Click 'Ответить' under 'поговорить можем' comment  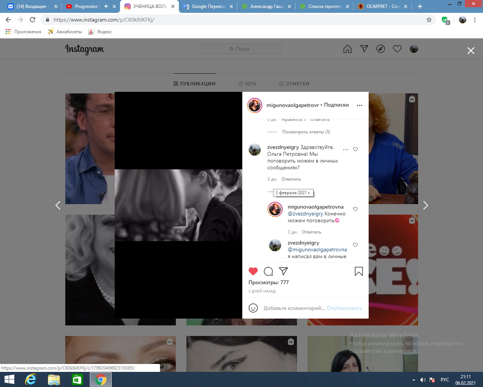coord(291,179)
